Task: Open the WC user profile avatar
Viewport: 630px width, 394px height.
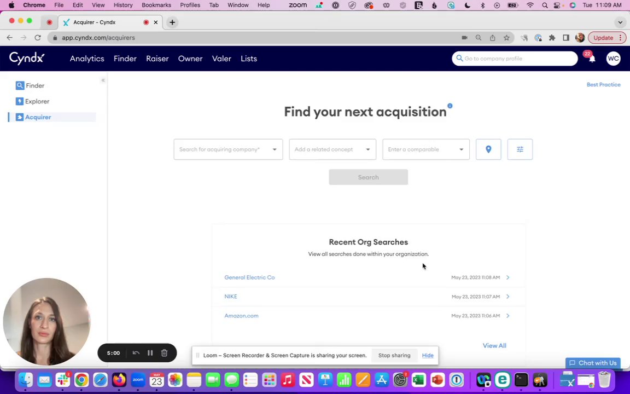Action: pos(613,59)
